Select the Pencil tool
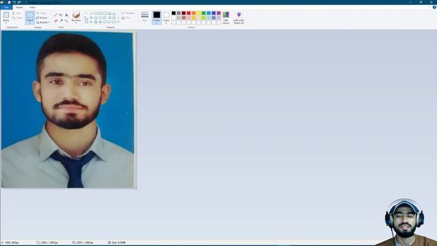This screenshot has width=437, height=246. point(55,15)
